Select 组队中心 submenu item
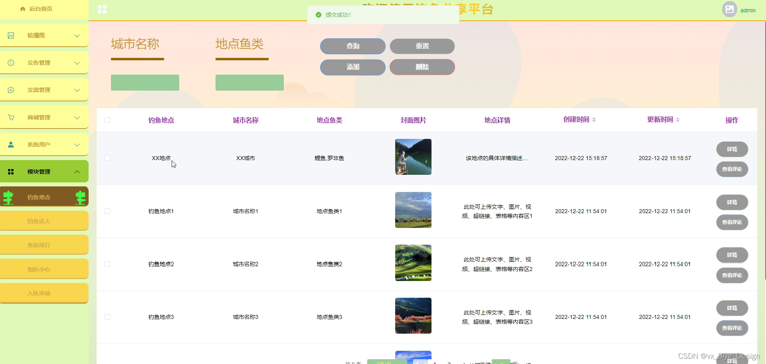 (x=44, y=269)
